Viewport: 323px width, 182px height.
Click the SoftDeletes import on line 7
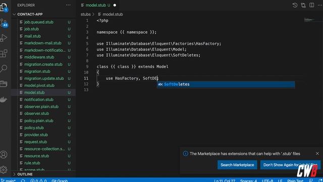(148, 55)
